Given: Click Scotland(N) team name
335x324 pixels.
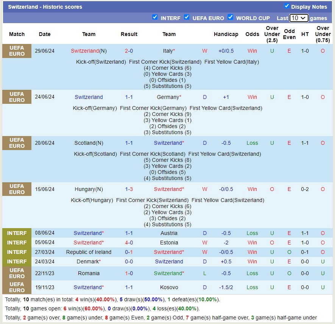Looking at the screenshot, I should pos(89,143).
